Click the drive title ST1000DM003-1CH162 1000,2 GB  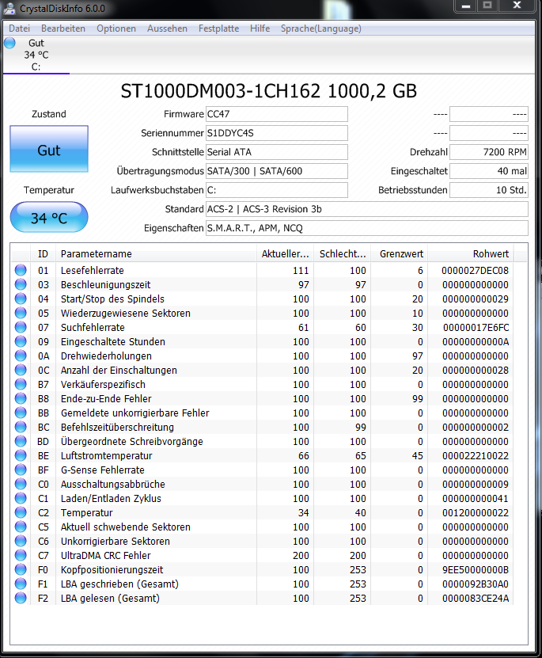click(269, 91)
